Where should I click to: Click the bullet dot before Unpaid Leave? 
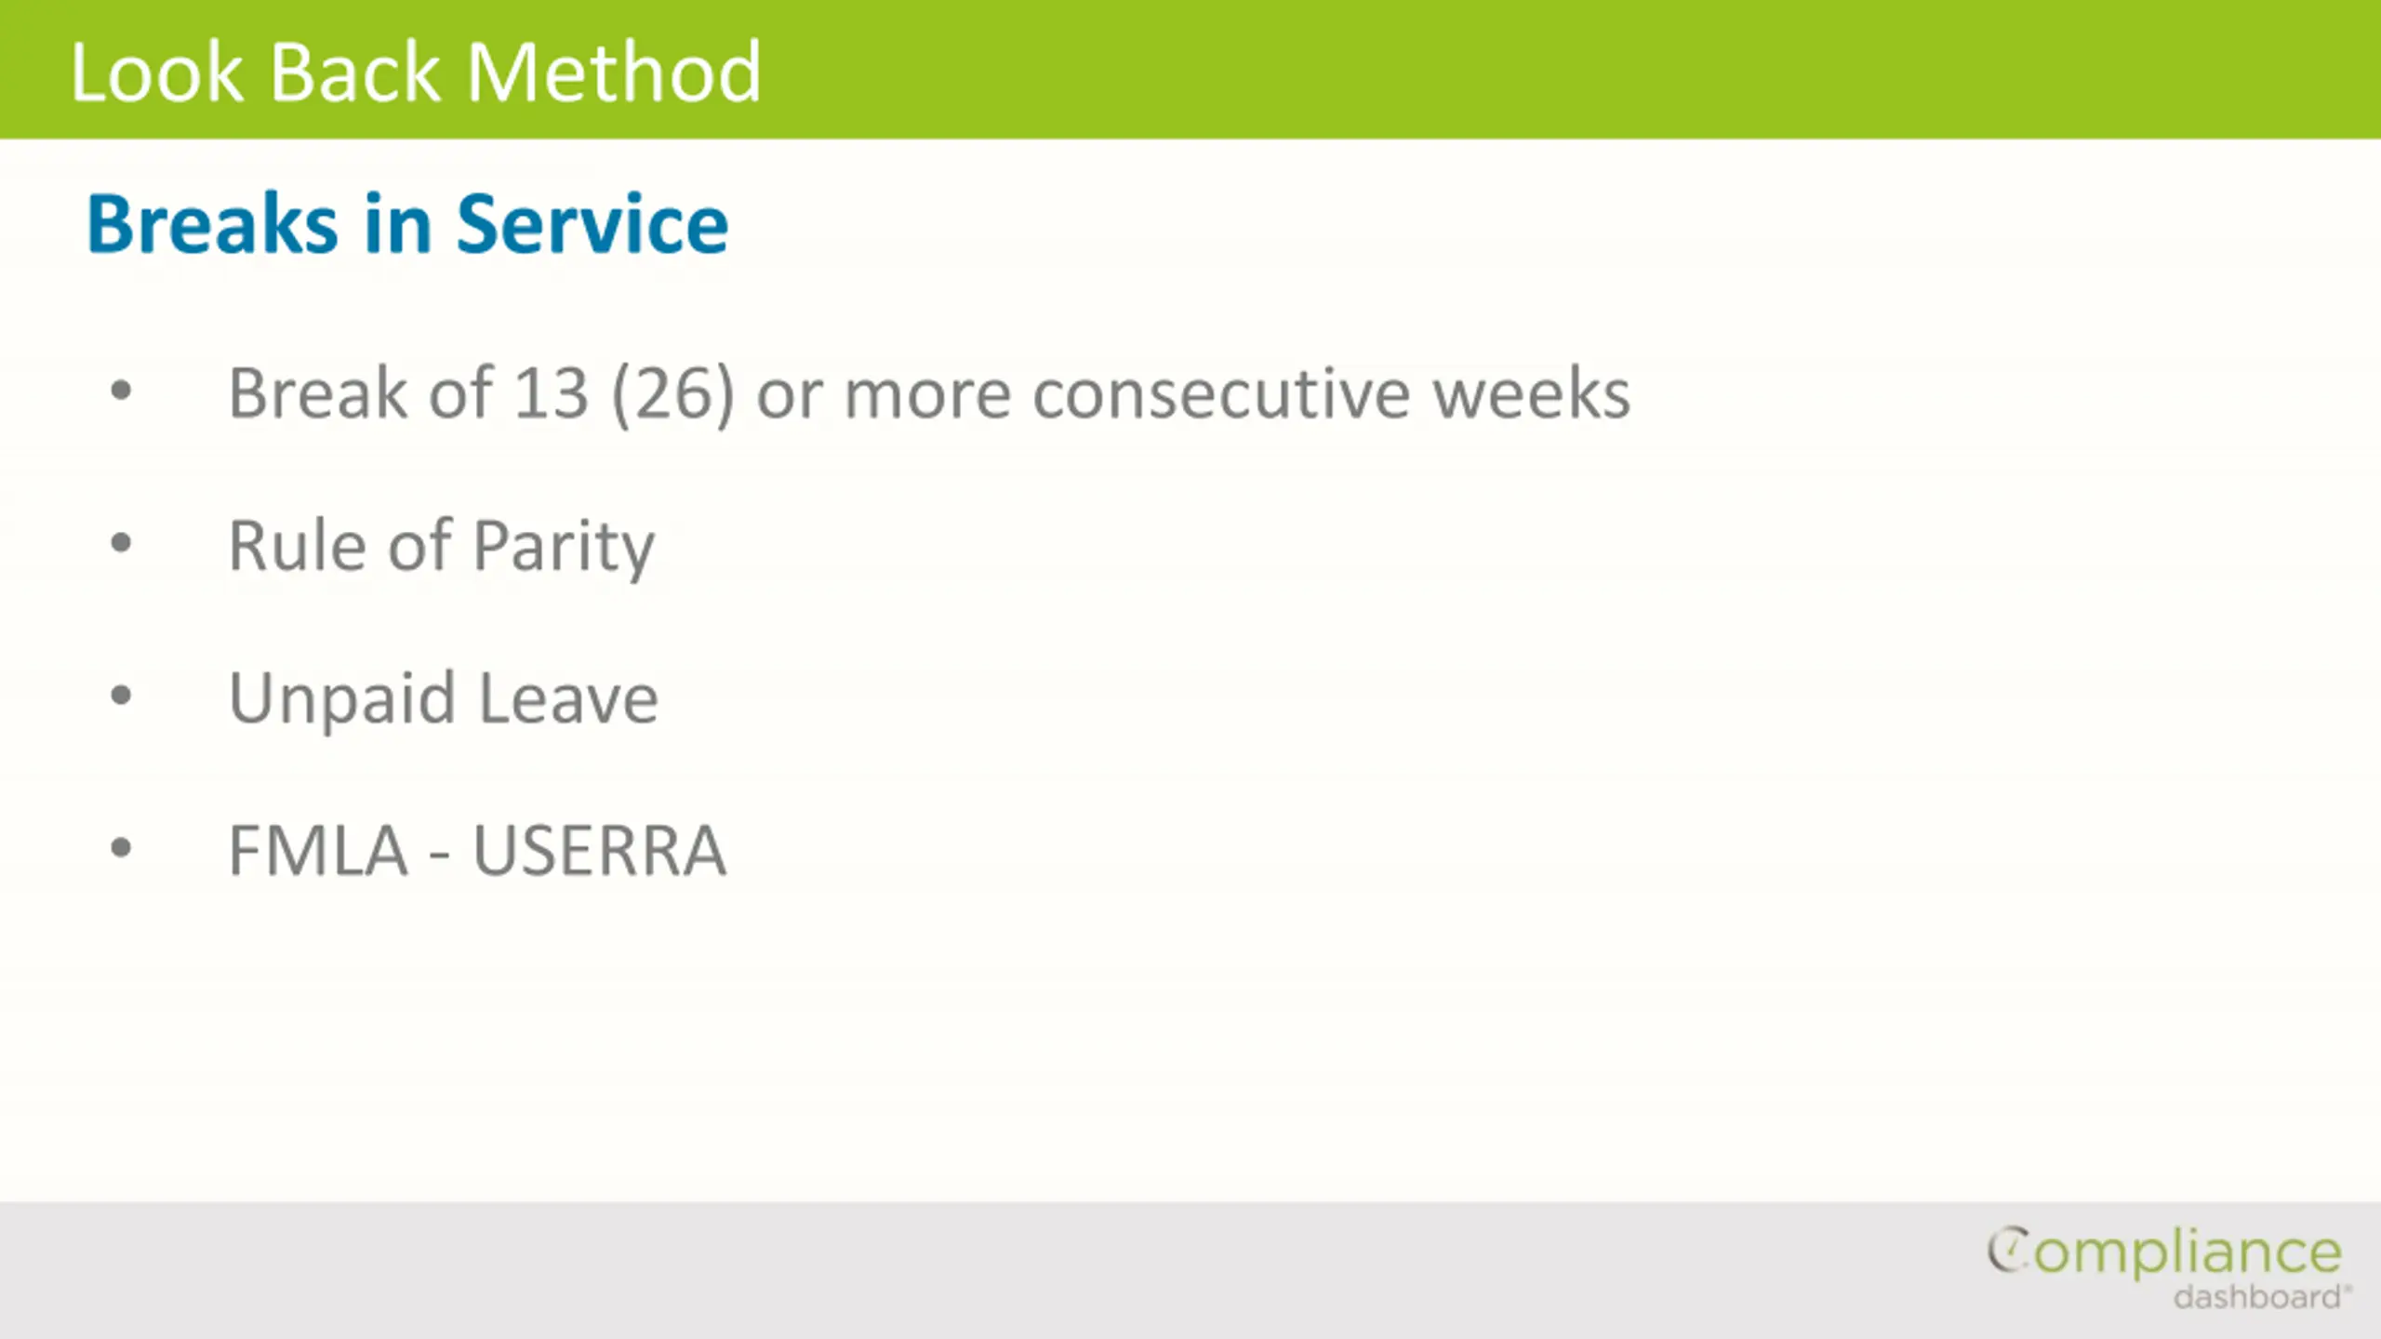tap(121, 695)
